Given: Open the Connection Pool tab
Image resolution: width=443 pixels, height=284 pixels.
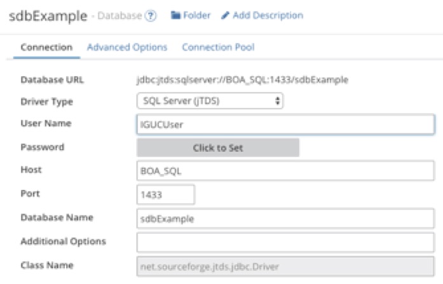Looking at the screenshot, I should click(218, 47).
